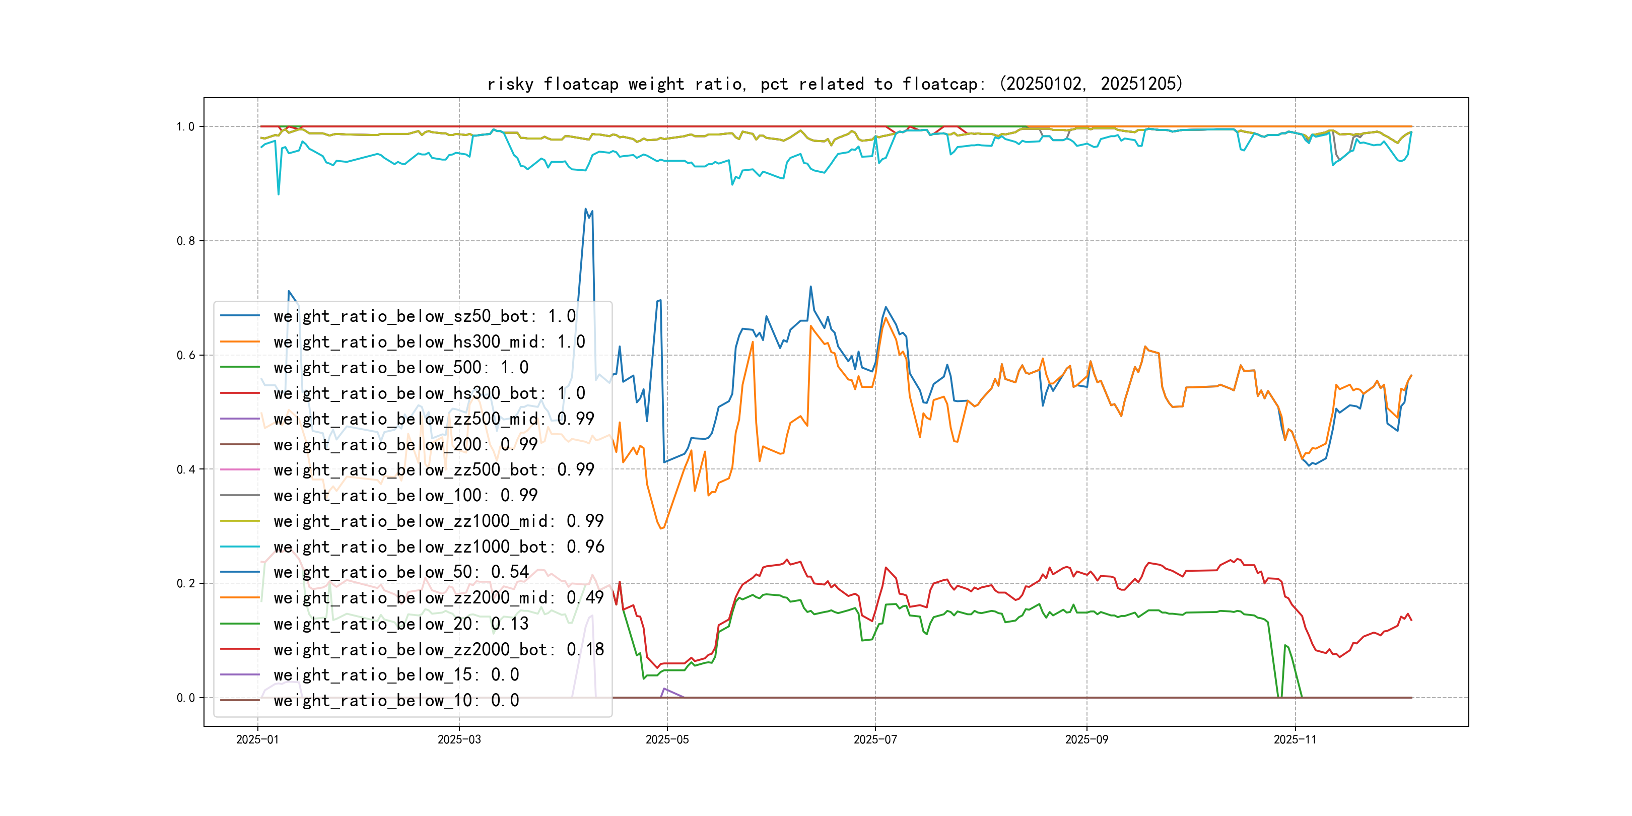Click the chart title text
The width and height of the screenshot is (1632, 816).
(834, 84)
